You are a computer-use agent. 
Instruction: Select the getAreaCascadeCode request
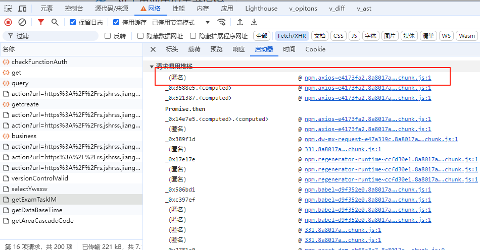click(x=71, y=221)
